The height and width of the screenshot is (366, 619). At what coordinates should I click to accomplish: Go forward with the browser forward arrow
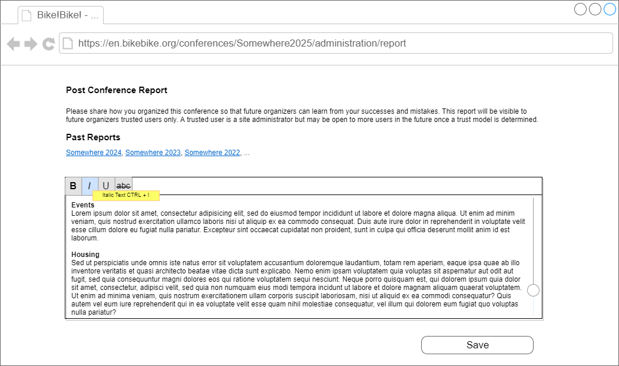[31, 44]
